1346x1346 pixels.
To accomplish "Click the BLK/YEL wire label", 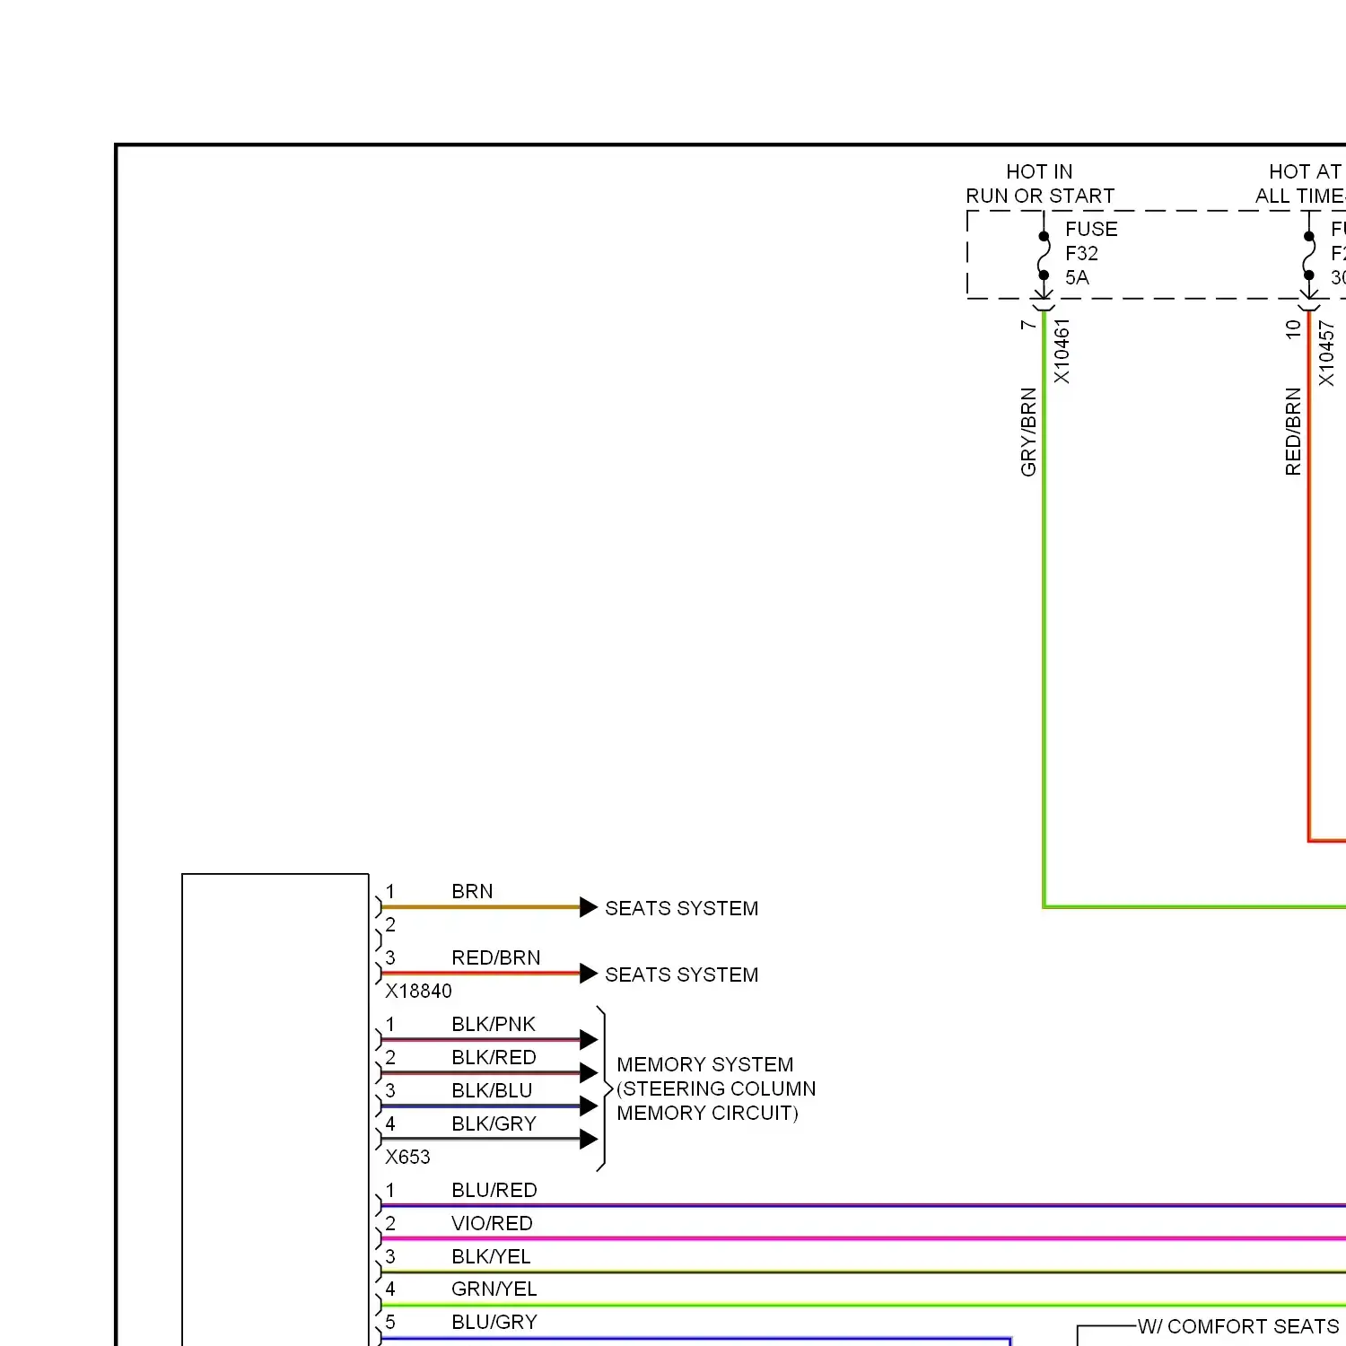I will point(491,1256).
